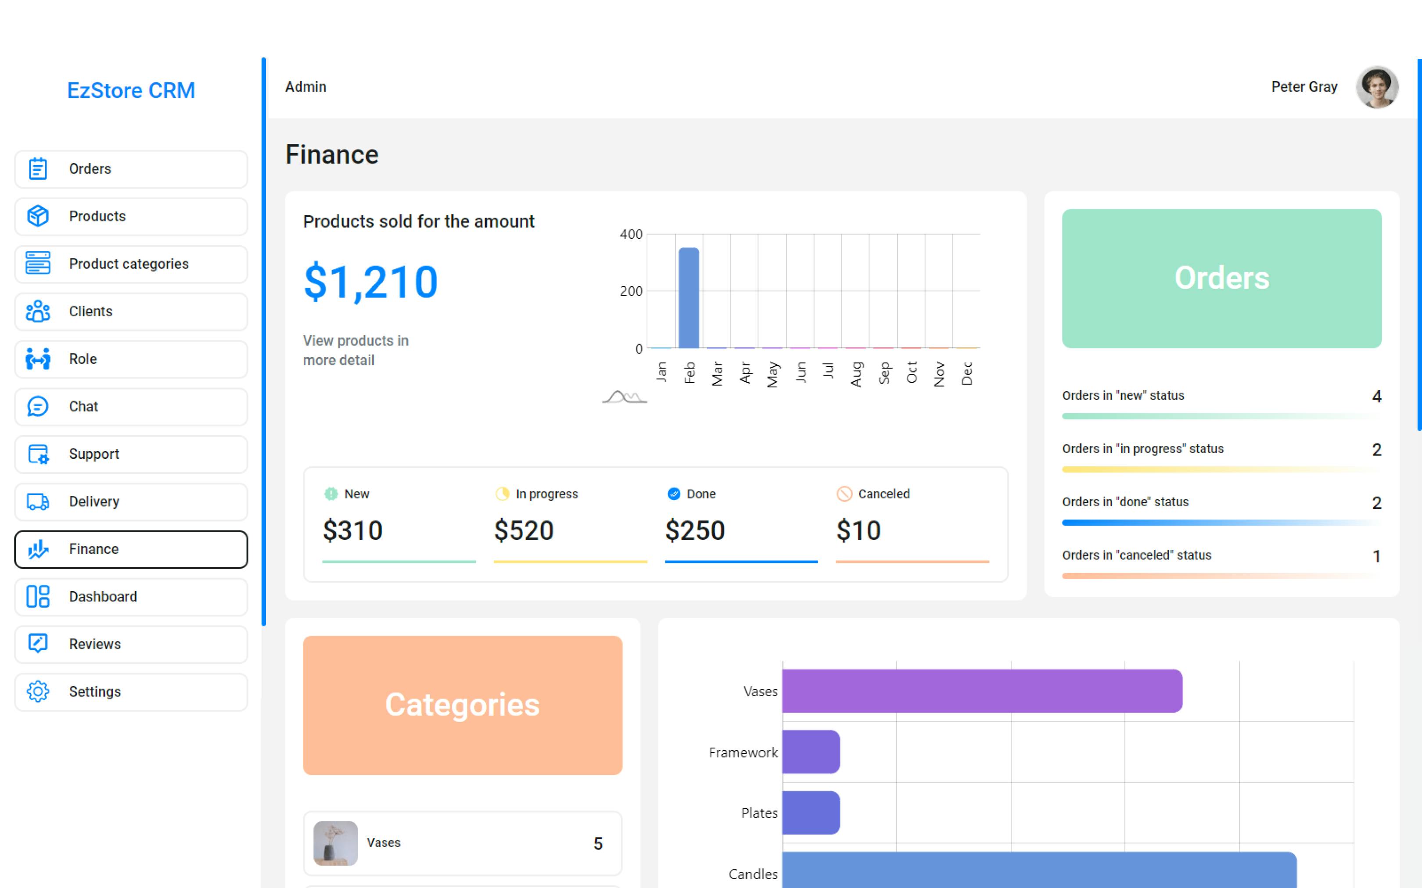Click the Peter Gray profile avatar
Viewport: 1422px width, 888px height.
1376,87
